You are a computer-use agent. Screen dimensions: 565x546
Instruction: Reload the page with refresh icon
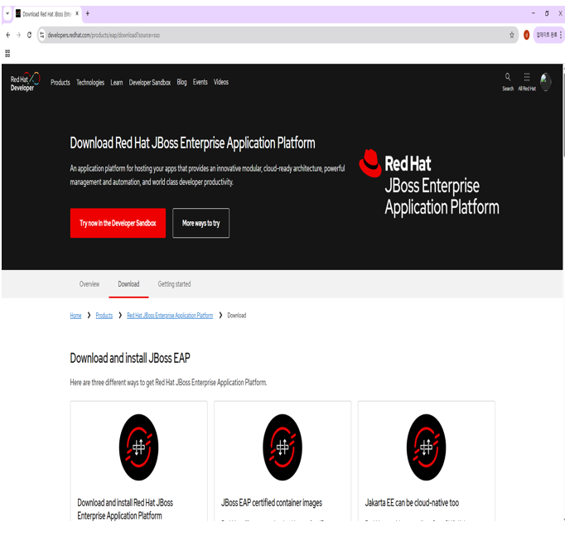pyautogui.click(x=29, y=35)
